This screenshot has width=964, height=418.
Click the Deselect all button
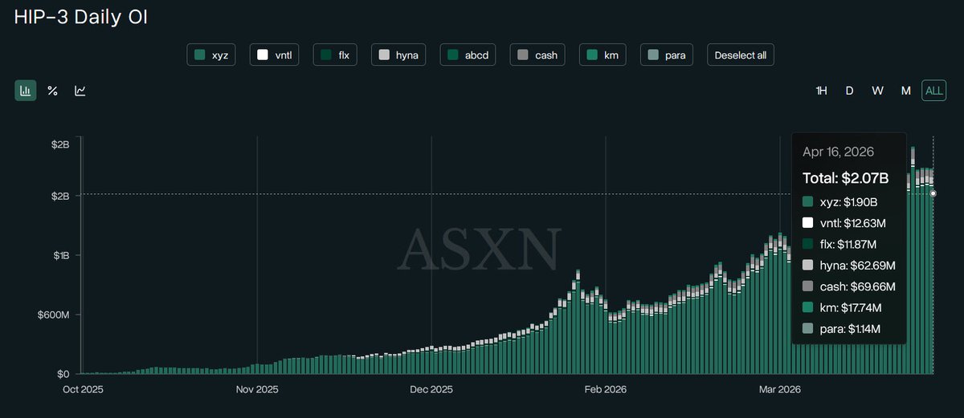(740, 55)
